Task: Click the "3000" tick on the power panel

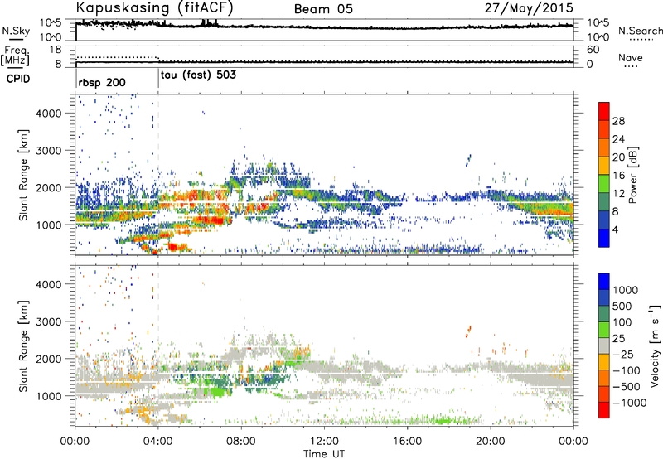Action: (49, 151)
